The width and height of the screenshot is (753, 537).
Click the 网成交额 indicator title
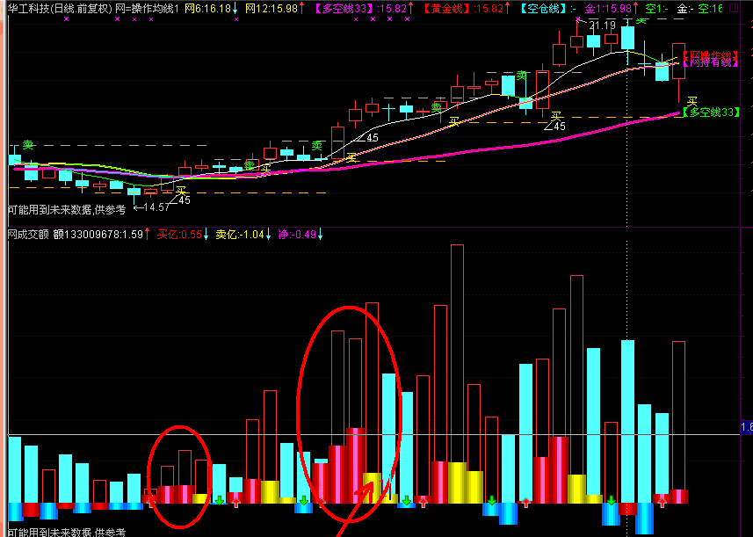coord(28,234)
